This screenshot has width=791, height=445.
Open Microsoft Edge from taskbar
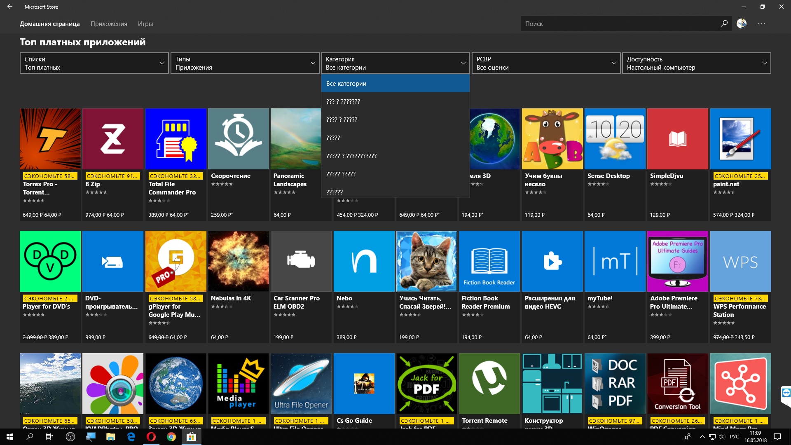pos(131,437)
